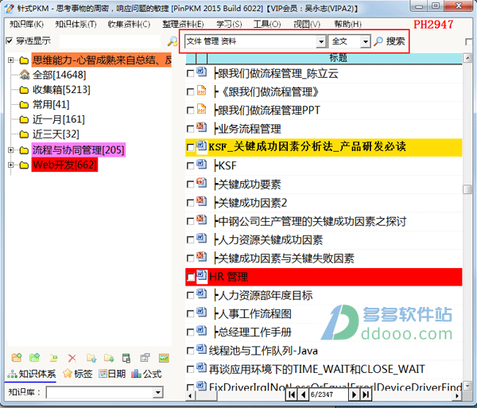Click the magnifier icon beside the tree filter box
This screenshot has width=477, height=408.
tap(173, 41)
